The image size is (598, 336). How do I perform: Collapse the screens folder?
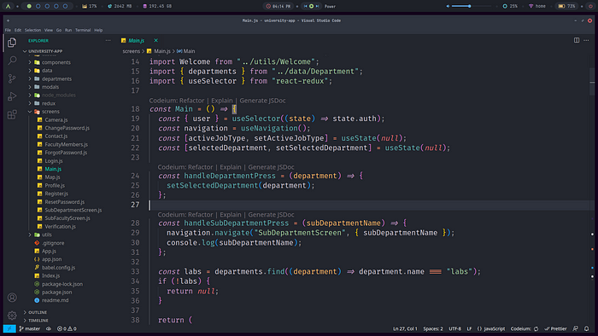click(x=50, y=112)
